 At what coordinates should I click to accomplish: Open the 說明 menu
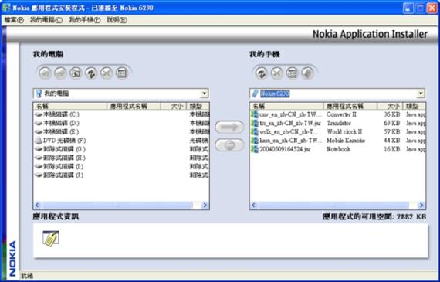(x=117, y=20)
